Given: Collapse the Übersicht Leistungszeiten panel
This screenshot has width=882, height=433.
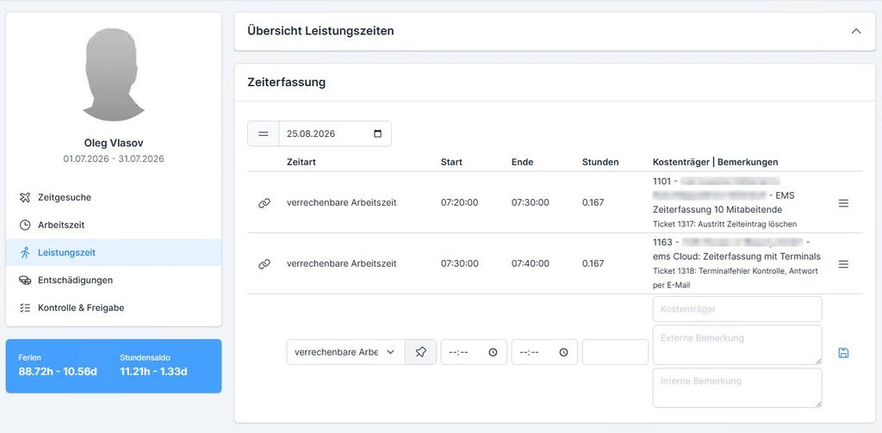Looking at the screenshot, I should [856, 31].
